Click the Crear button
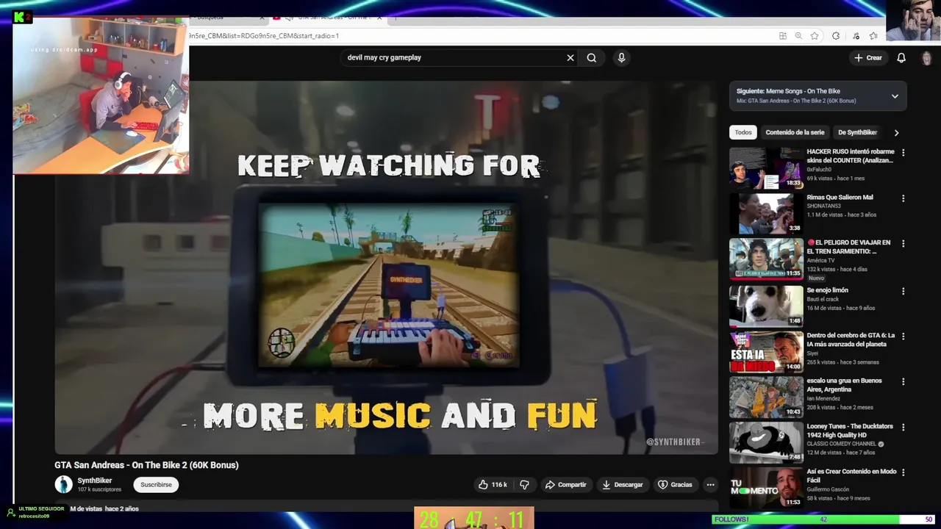 [x=867, y=57]
